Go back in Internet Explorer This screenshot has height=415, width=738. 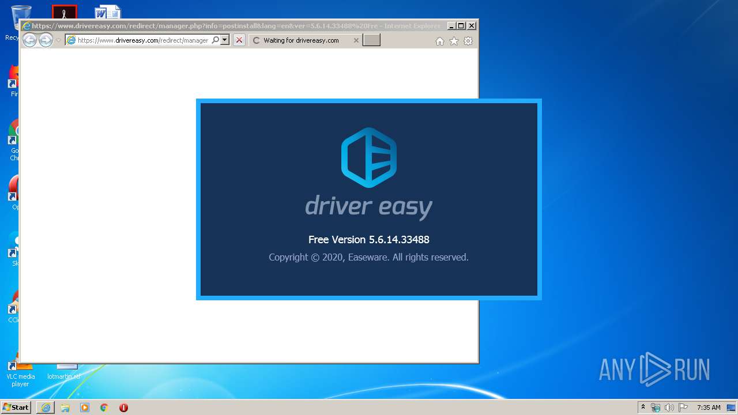[29, 40]
